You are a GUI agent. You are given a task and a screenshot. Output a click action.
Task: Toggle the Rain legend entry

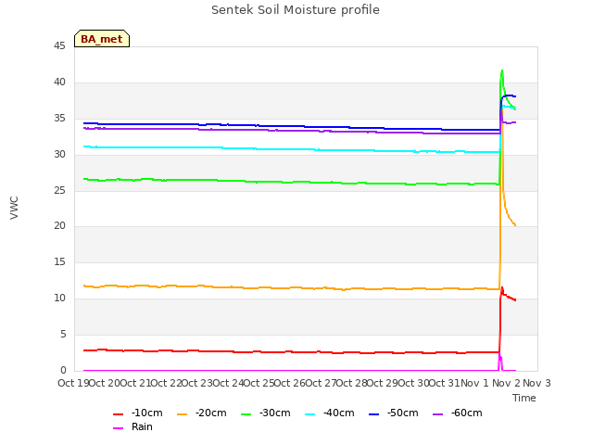(x=132, y=426)
